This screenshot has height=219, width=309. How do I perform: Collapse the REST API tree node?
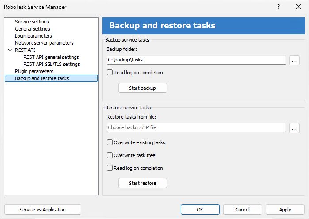click(10, 50)
